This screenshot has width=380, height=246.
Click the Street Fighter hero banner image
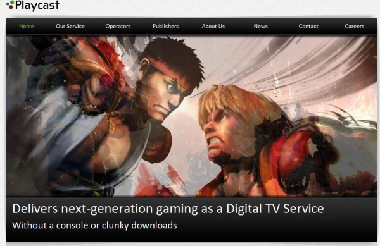tap(192, 116)
